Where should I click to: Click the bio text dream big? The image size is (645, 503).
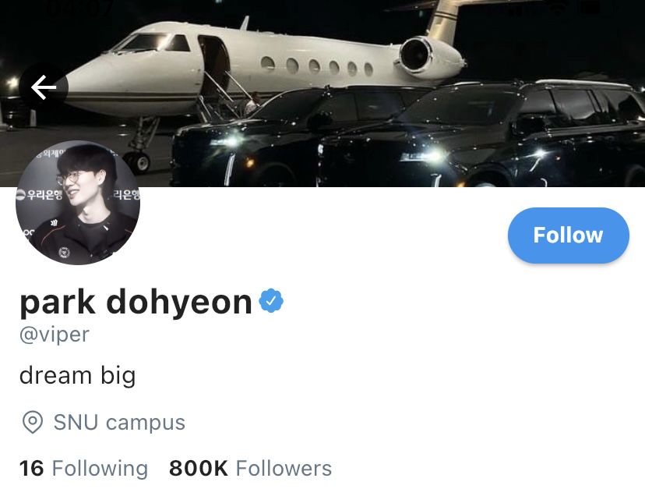click(x=77, y=376)
